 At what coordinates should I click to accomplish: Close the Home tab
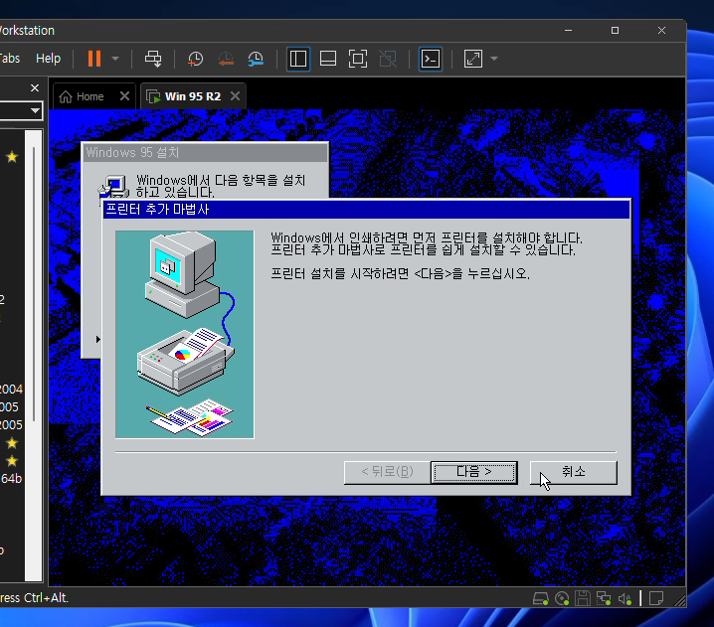pos(124,96)
